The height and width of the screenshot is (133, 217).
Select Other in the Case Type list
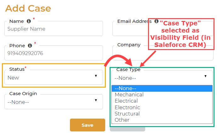pos(122,120)
